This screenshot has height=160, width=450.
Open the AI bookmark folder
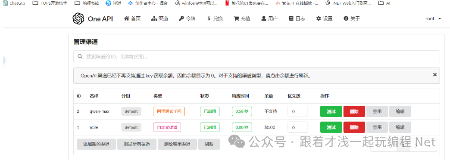pyautogui.click(x=384, y=3)
